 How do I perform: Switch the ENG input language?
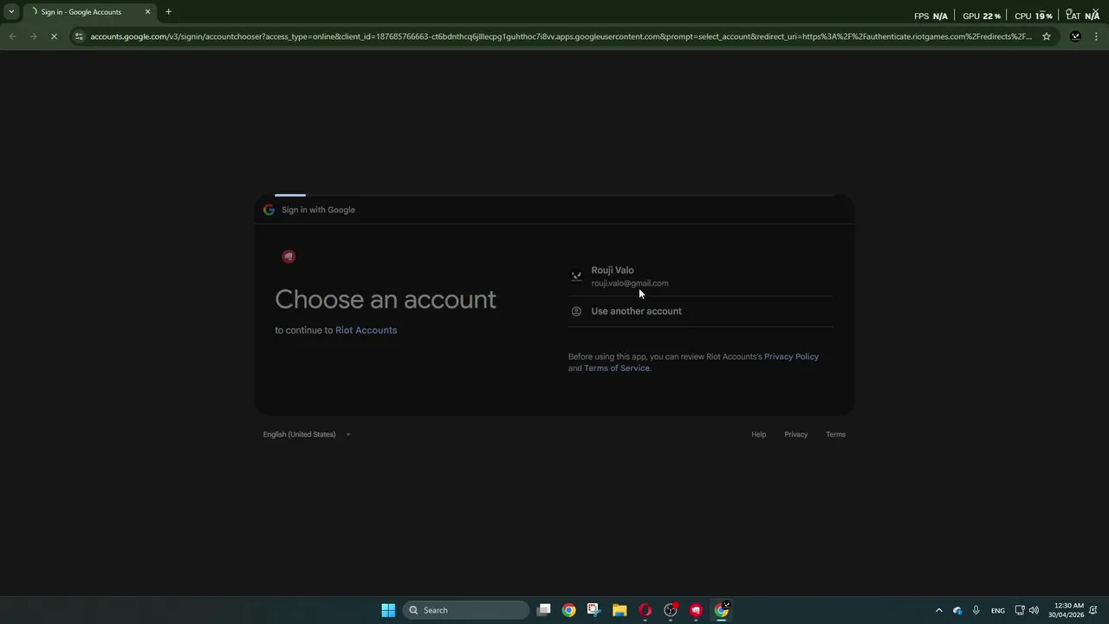click(998, 610)
